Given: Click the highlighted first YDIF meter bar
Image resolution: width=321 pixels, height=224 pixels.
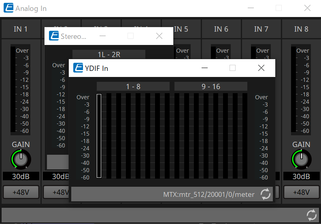Looking at the screenshot, I should pyautogui.click(x=99, y=136).
